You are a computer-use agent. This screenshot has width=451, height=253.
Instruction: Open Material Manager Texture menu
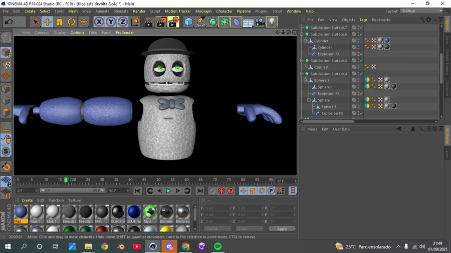pyautogui.click(x=75, y=200)
